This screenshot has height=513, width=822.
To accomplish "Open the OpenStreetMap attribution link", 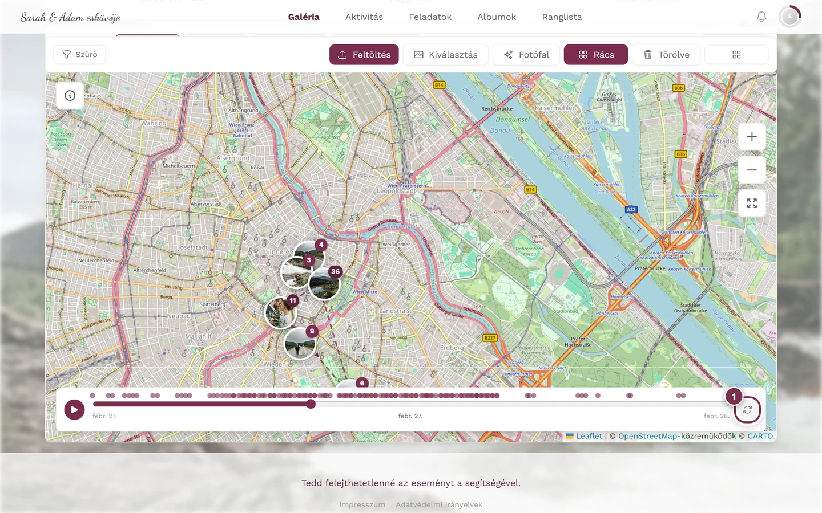I will 647,436.
